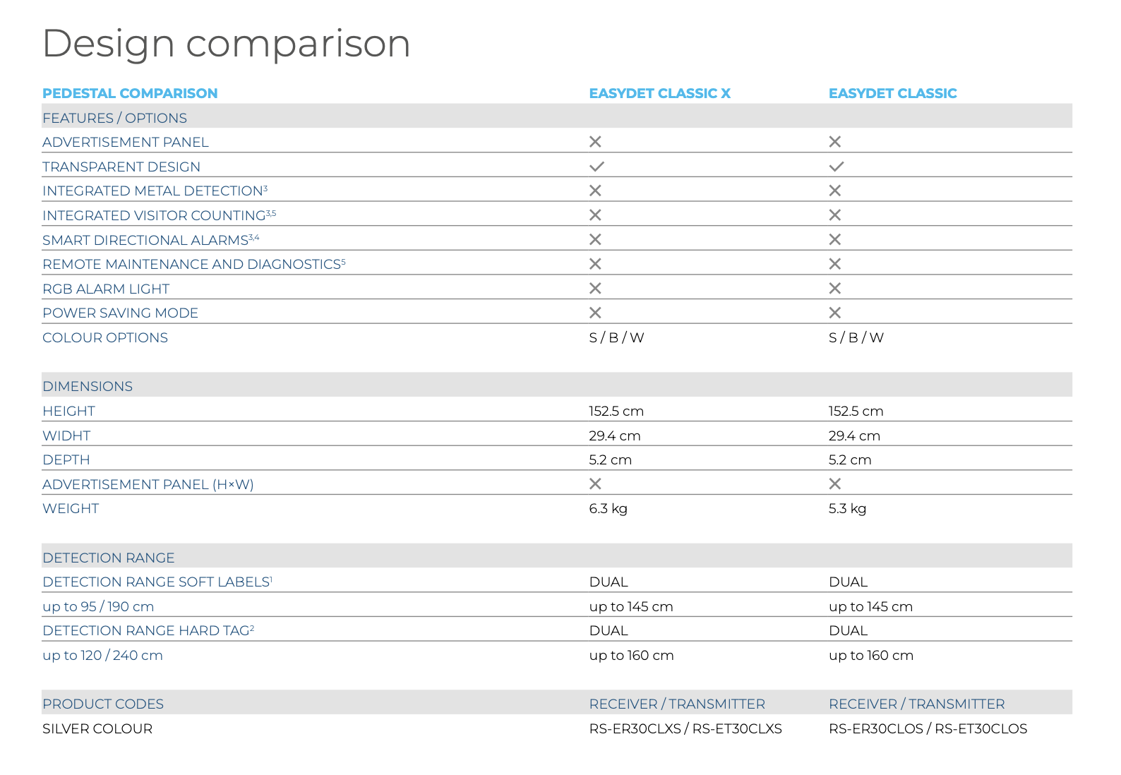Click the 'TRANSPARENT DESIGN' row label
This screenshot has width=1121, height=775.
click(121, 167)
